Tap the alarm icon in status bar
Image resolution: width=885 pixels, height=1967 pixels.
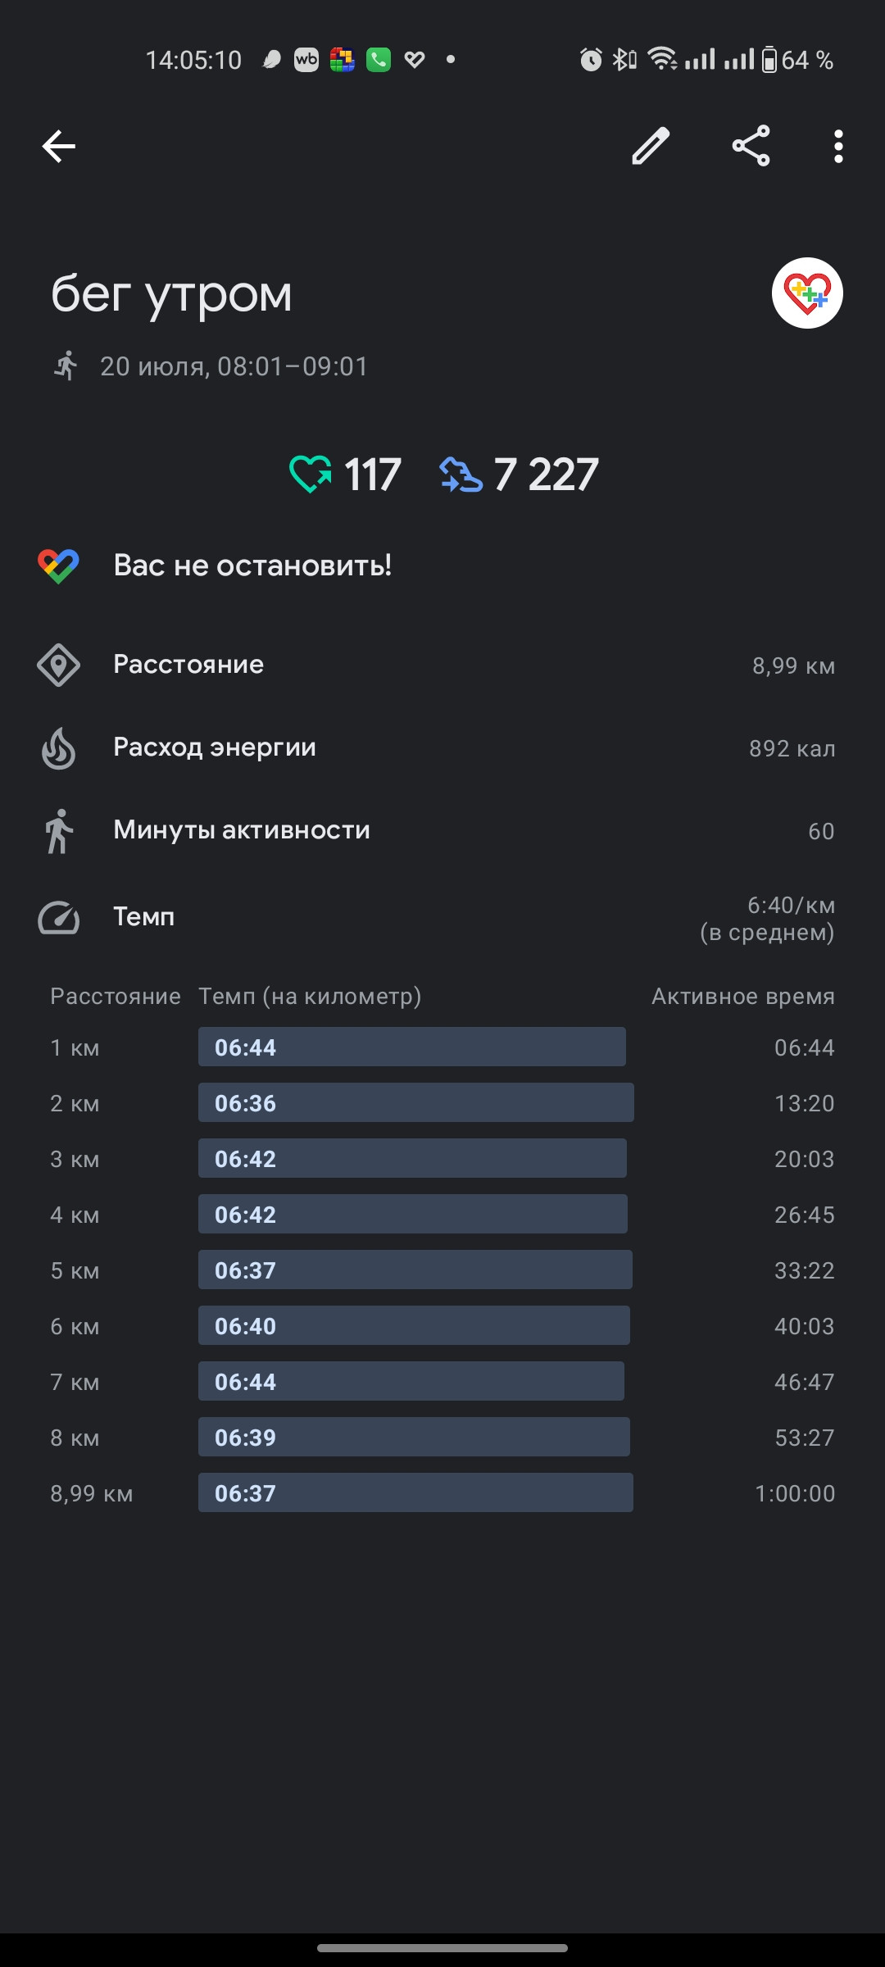click(590, 59)
